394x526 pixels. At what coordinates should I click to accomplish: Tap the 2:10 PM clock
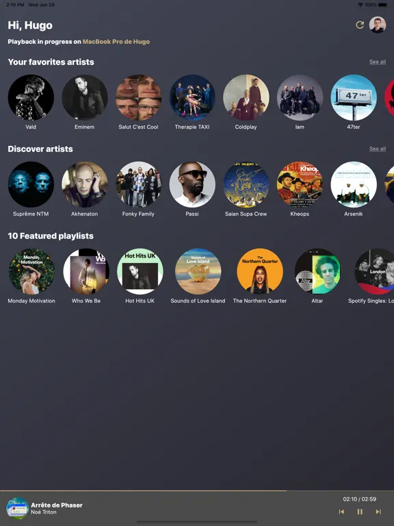click(x=15, y=5)
